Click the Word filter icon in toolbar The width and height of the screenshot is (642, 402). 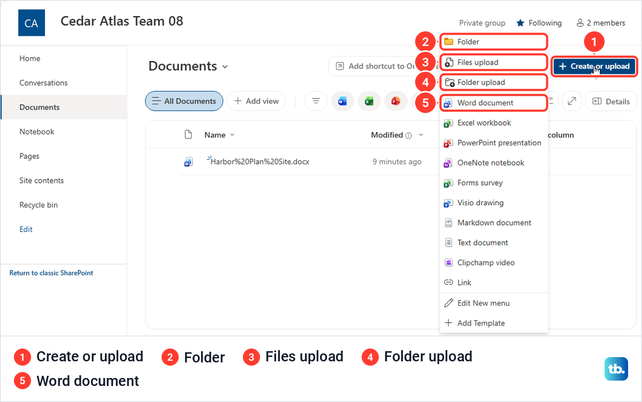click(x=342, y=101)
